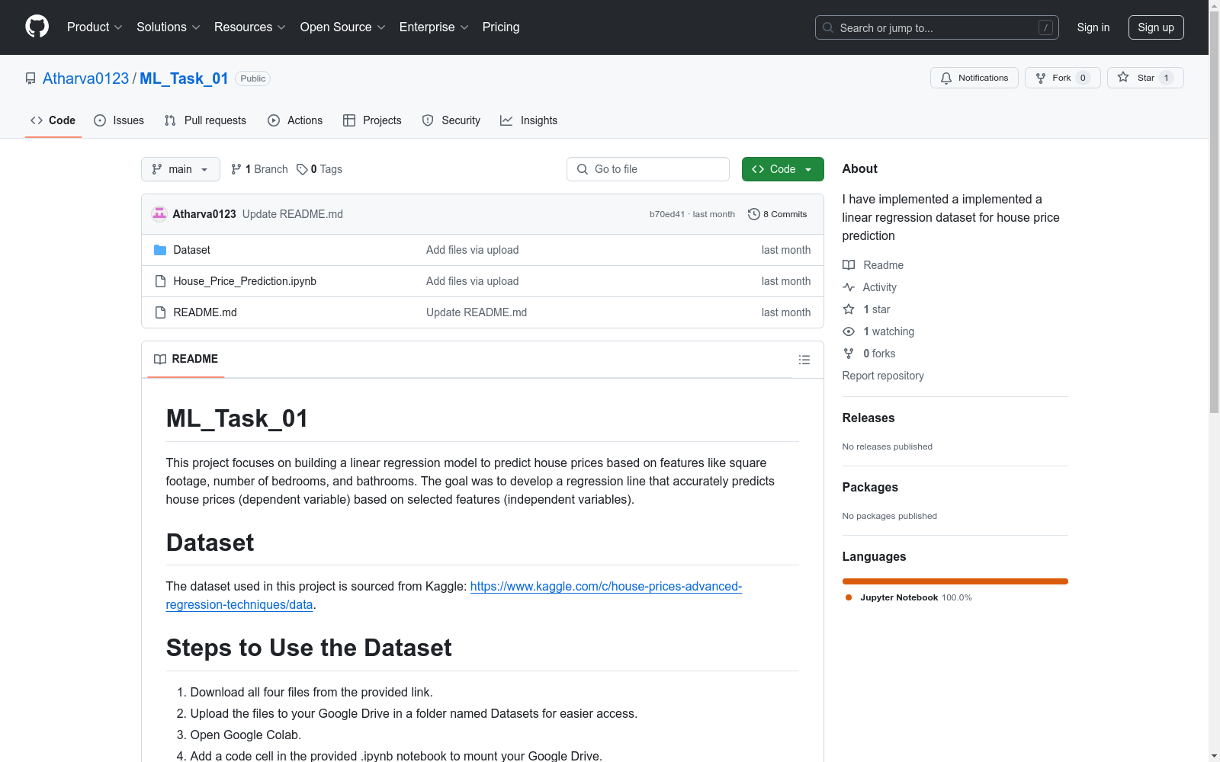
Task: Expand the Resources menu
Action: (250, 27)
